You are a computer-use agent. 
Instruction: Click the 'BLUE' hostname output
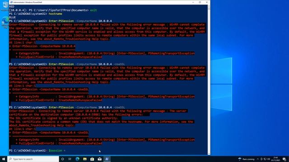[12, 17]
